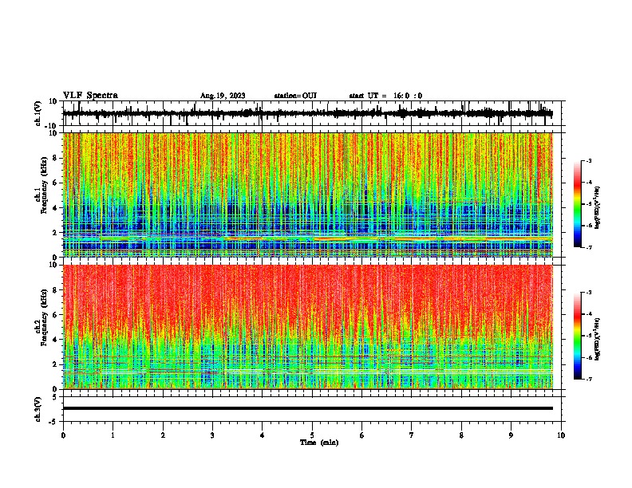Click the time axis tick label "3"

point(212,435)
